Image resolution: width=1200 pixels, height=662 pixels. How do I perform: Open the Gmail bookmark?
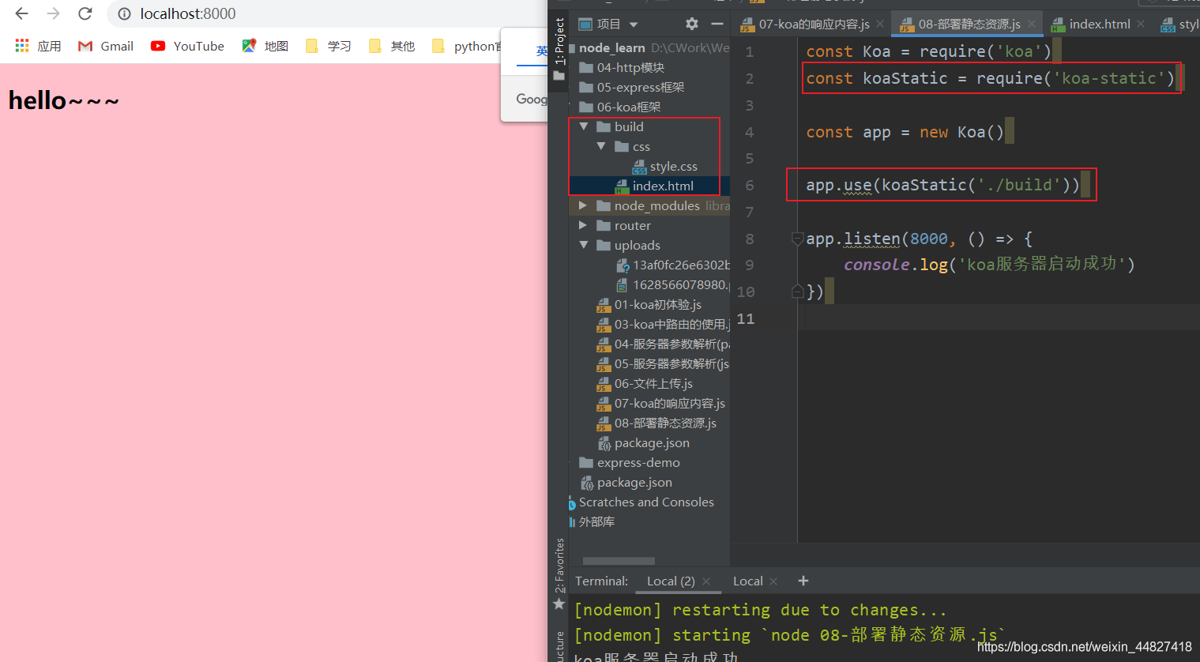[106, 46]
